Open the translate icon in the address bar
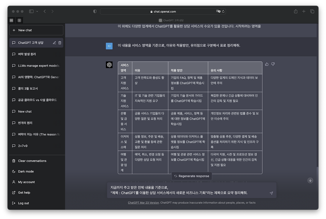Viewport: 326px width, 219px height. coord(218,11)
